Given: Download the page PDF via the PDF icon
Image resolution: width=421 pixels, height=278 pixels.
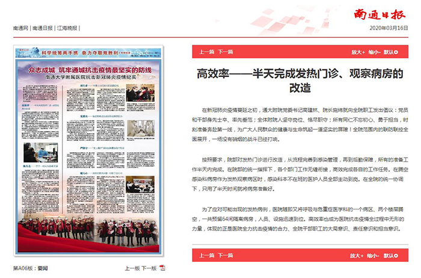Looking at the screenshot, I should click(x=162, y=268).
